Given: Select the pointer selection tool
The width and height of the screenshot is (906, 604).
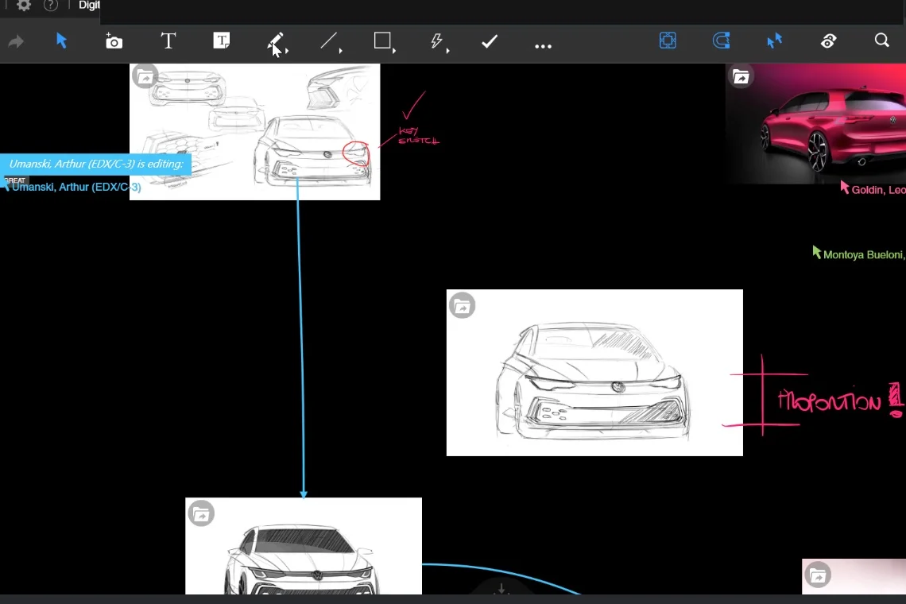Looking at the screenshot, I should pos(61,41).
